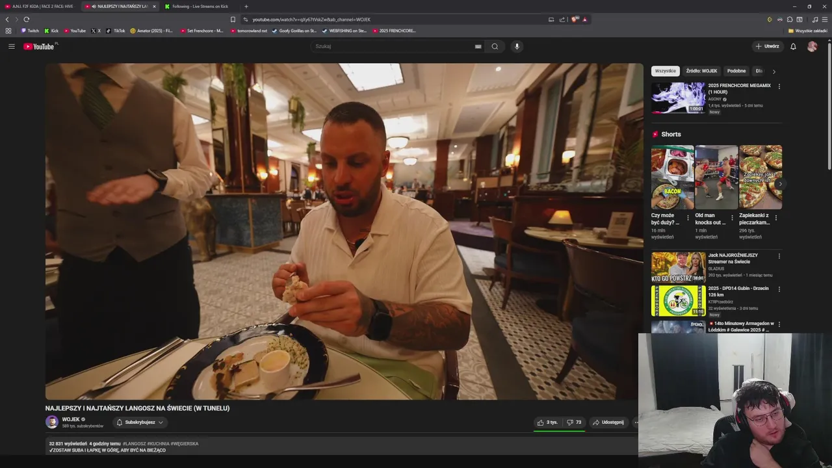832x468 pixels.
Task: Open the DPD14 Gubin cycling video thumbnail
Action: click(678, 300)
